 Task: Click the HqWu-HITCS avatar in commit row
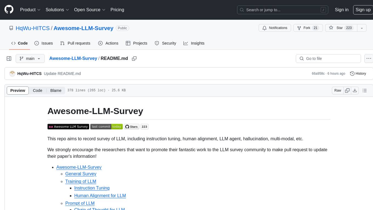pos(12,73)
